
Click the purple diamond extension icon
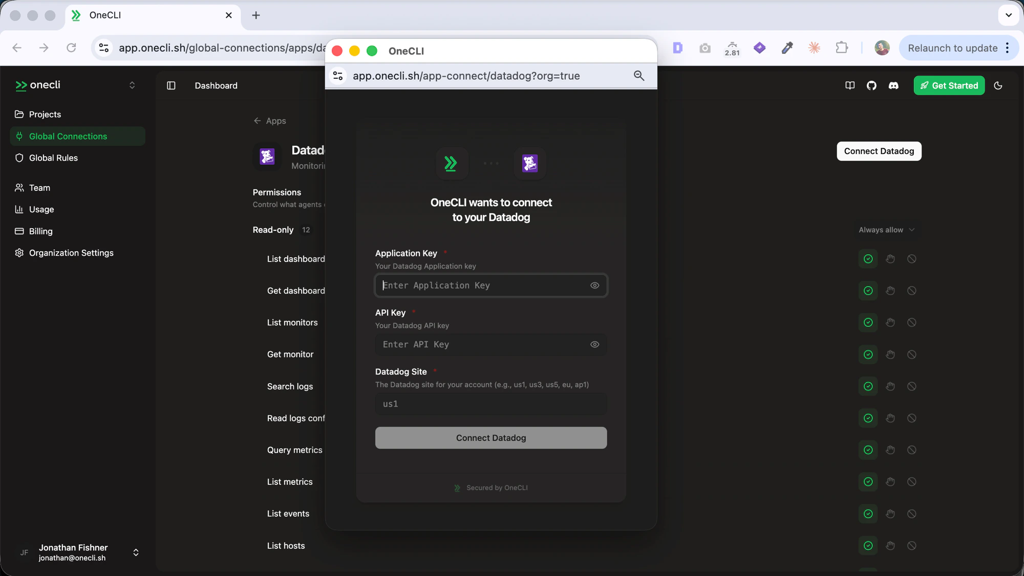pyautogui.click(x=760, y=48)
